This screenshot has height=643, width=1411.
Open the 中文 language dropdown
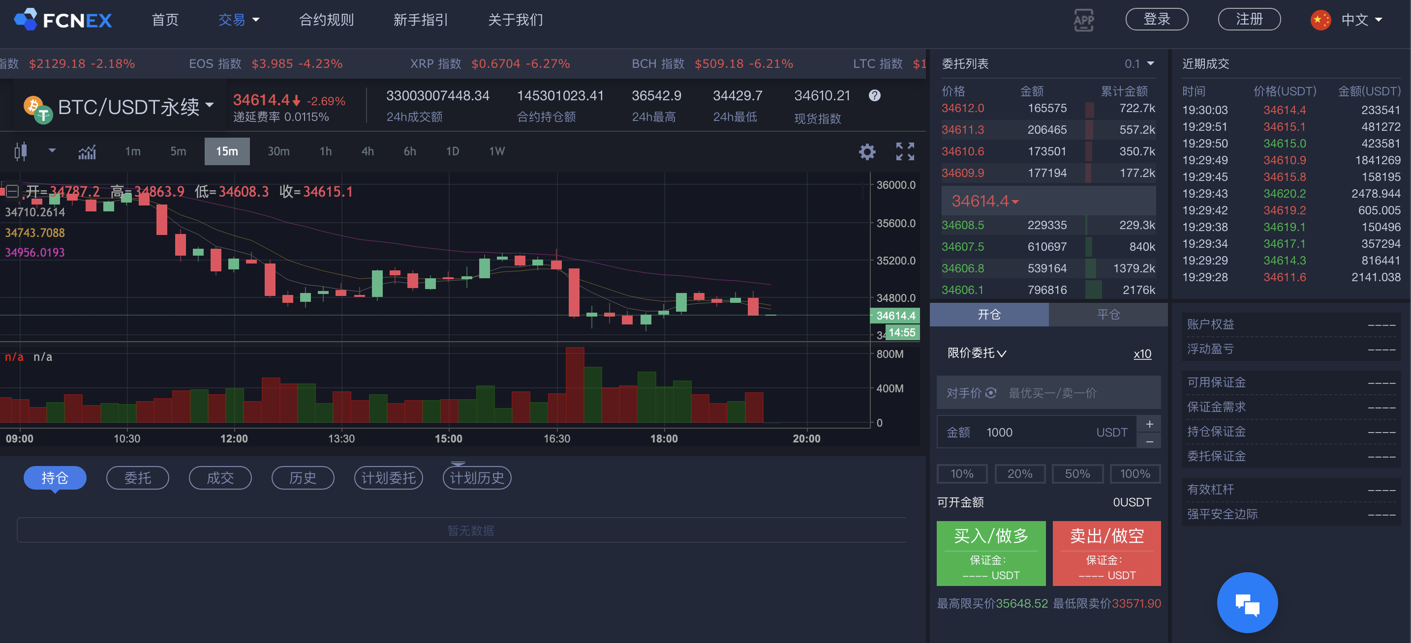point(1361,20)
